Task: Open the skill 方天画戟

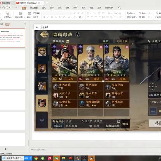Action: coord(64,86)
